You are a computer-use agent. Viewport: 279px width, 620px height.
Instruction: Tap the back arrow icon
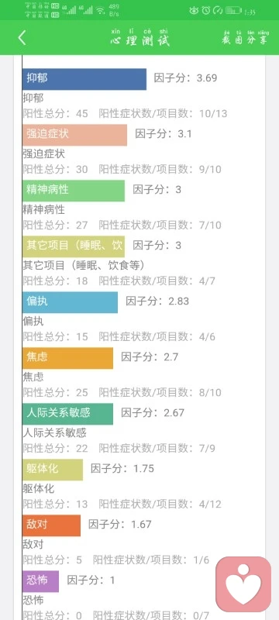22,38
